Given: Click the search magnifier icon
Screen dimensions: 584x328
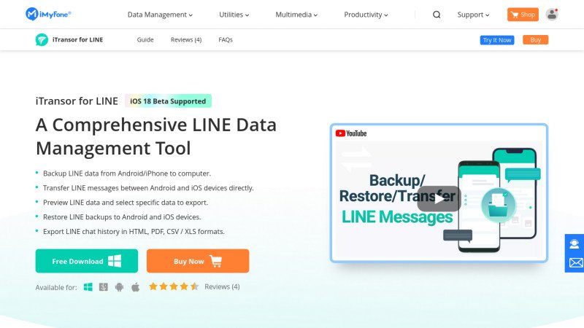Looking at the screenshot, I should (x=437, y=15).
